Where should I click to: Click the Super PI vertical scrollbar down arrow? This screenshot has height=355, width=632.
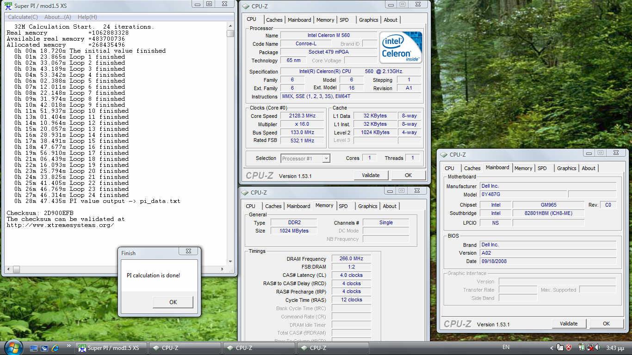[230, 261]
